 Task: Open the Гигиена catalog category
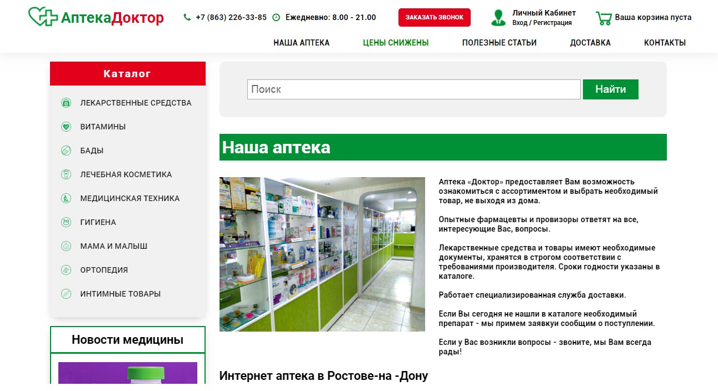[98, 222]
